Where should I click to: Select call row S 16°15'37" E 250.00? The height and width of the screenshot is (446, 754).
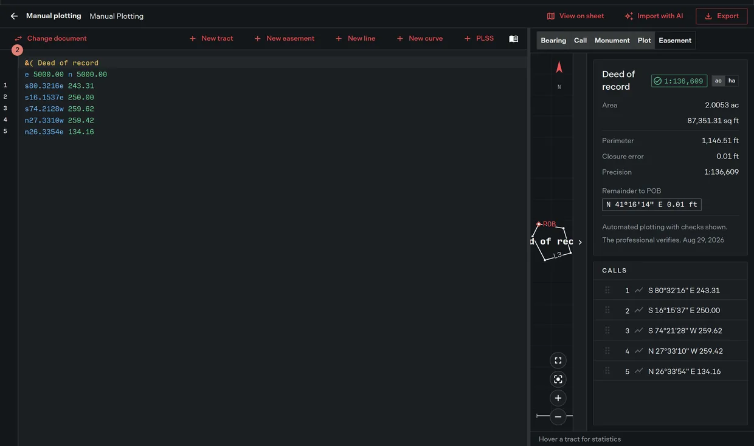click(x=670, y=310)
